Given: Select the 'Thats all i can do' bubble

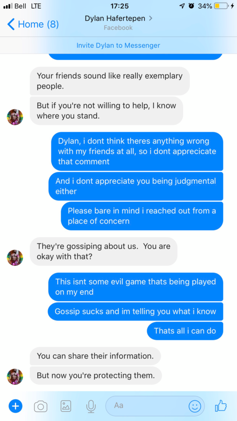Looking at the screenshot, I should [185, 331].
